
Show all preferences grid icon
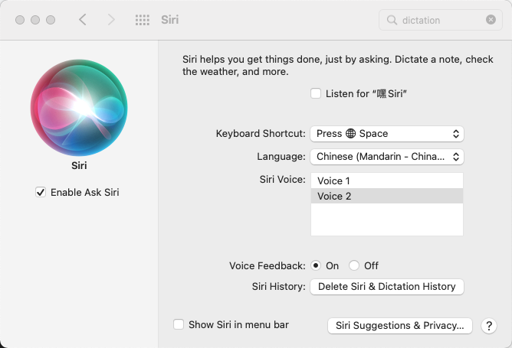pyautogui.click(x=143, y=20)
